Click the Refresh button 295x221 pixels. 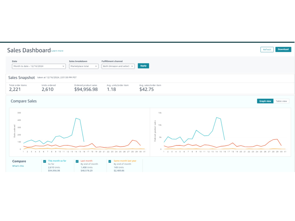click(267, 50)
